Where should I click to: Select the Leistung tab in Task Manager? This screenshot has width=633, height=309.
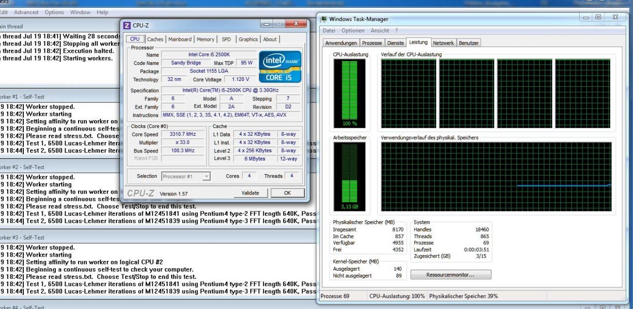click(x=418, y=43)
